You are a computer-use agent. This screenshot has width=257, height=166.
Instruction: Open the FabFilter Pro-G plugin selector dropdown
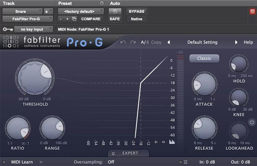[28, 19]
